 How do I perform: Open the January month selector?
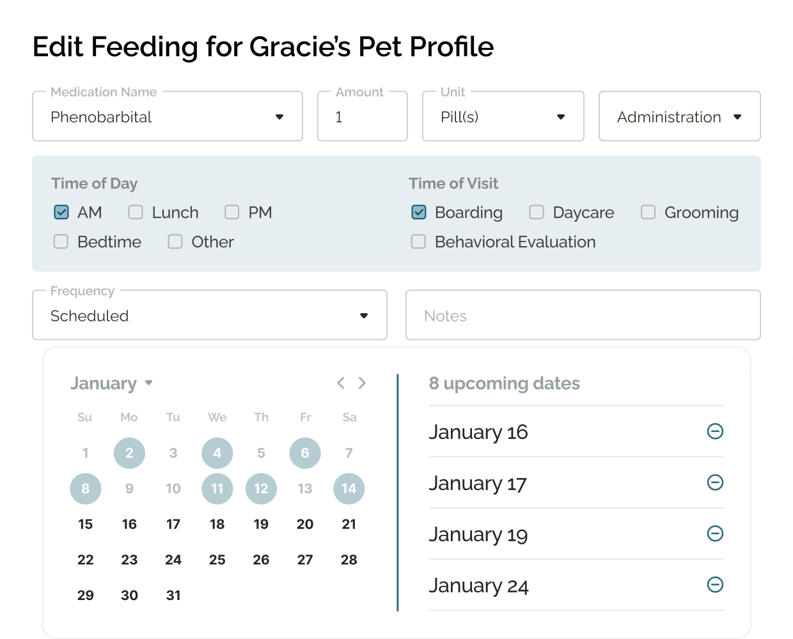[111, 383]
